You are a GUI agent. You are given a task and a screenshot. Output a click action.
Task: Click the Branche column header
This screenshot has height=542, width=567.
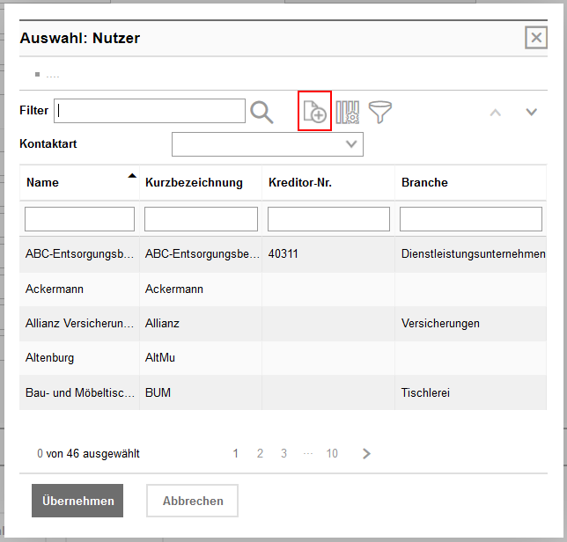pos(424,183)
